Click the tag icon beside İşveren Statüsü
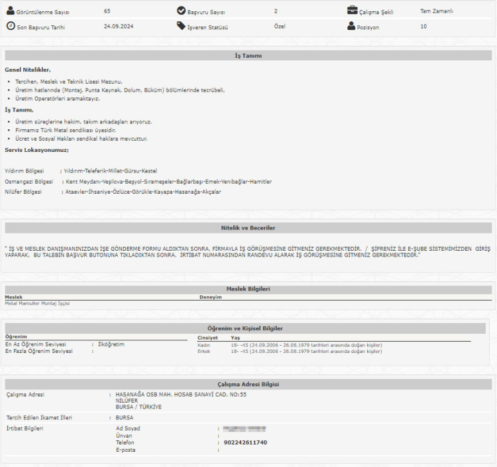 tap(182, 27)
